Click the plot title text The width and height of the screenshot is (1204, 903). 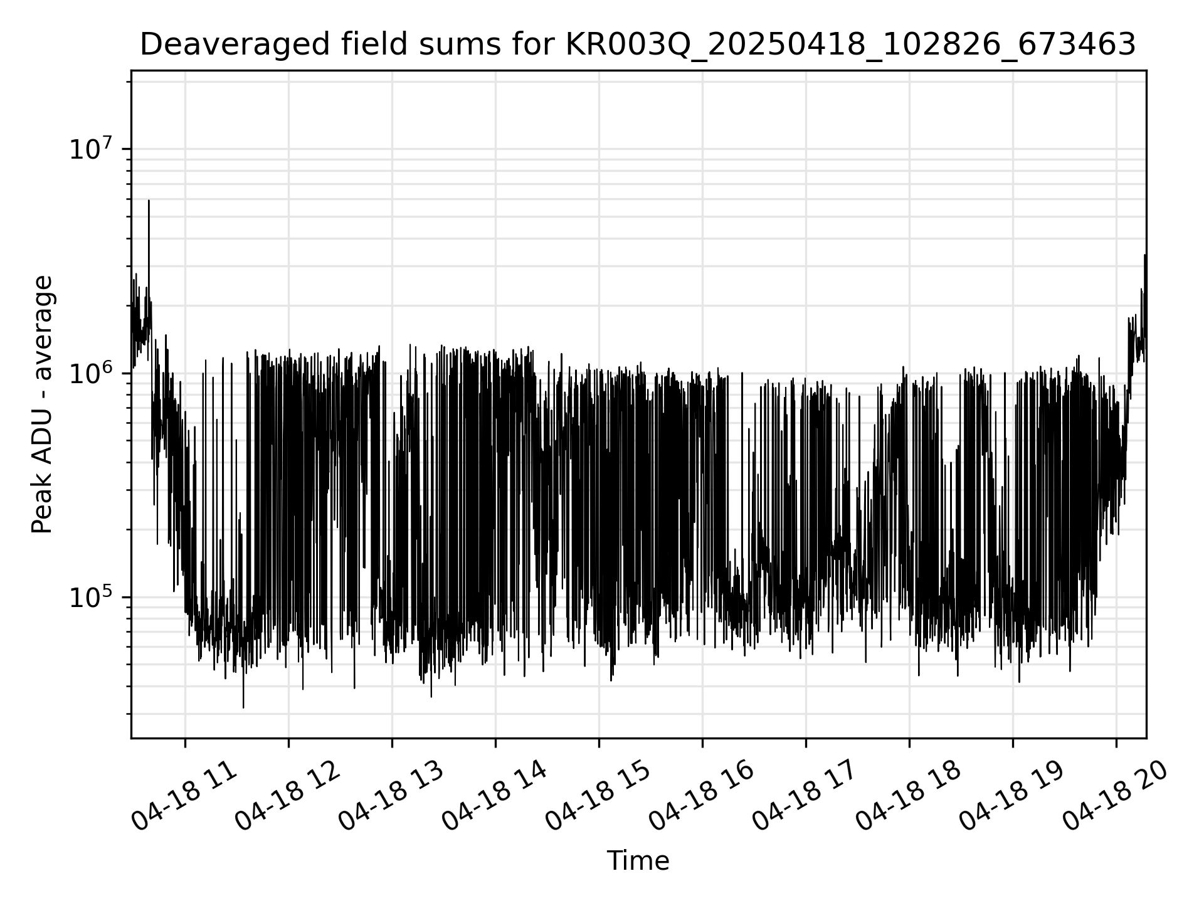pos(638,45)
